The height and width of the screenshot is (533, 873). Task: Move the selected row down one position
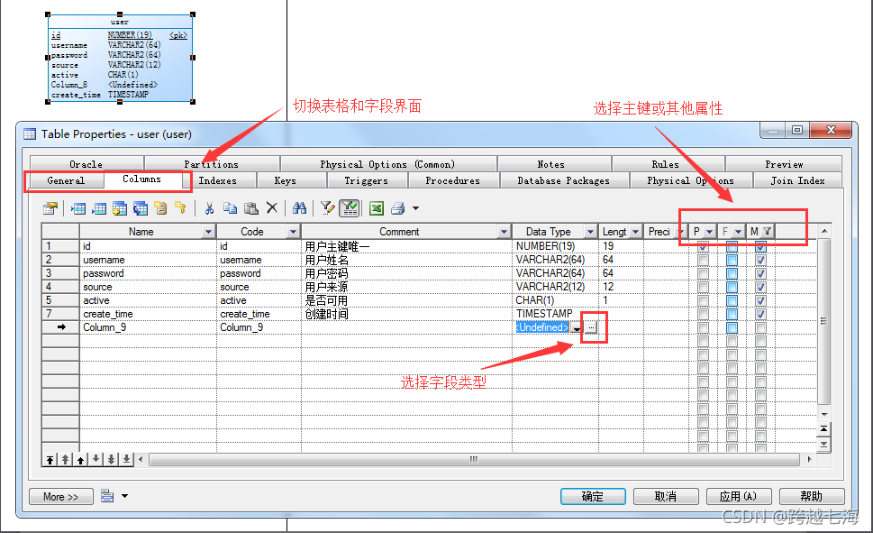click(x=95, y=459)
